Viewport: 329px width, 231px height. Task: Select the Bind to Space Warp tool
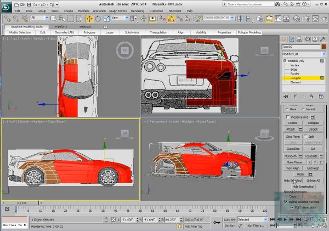coord(25,19)
